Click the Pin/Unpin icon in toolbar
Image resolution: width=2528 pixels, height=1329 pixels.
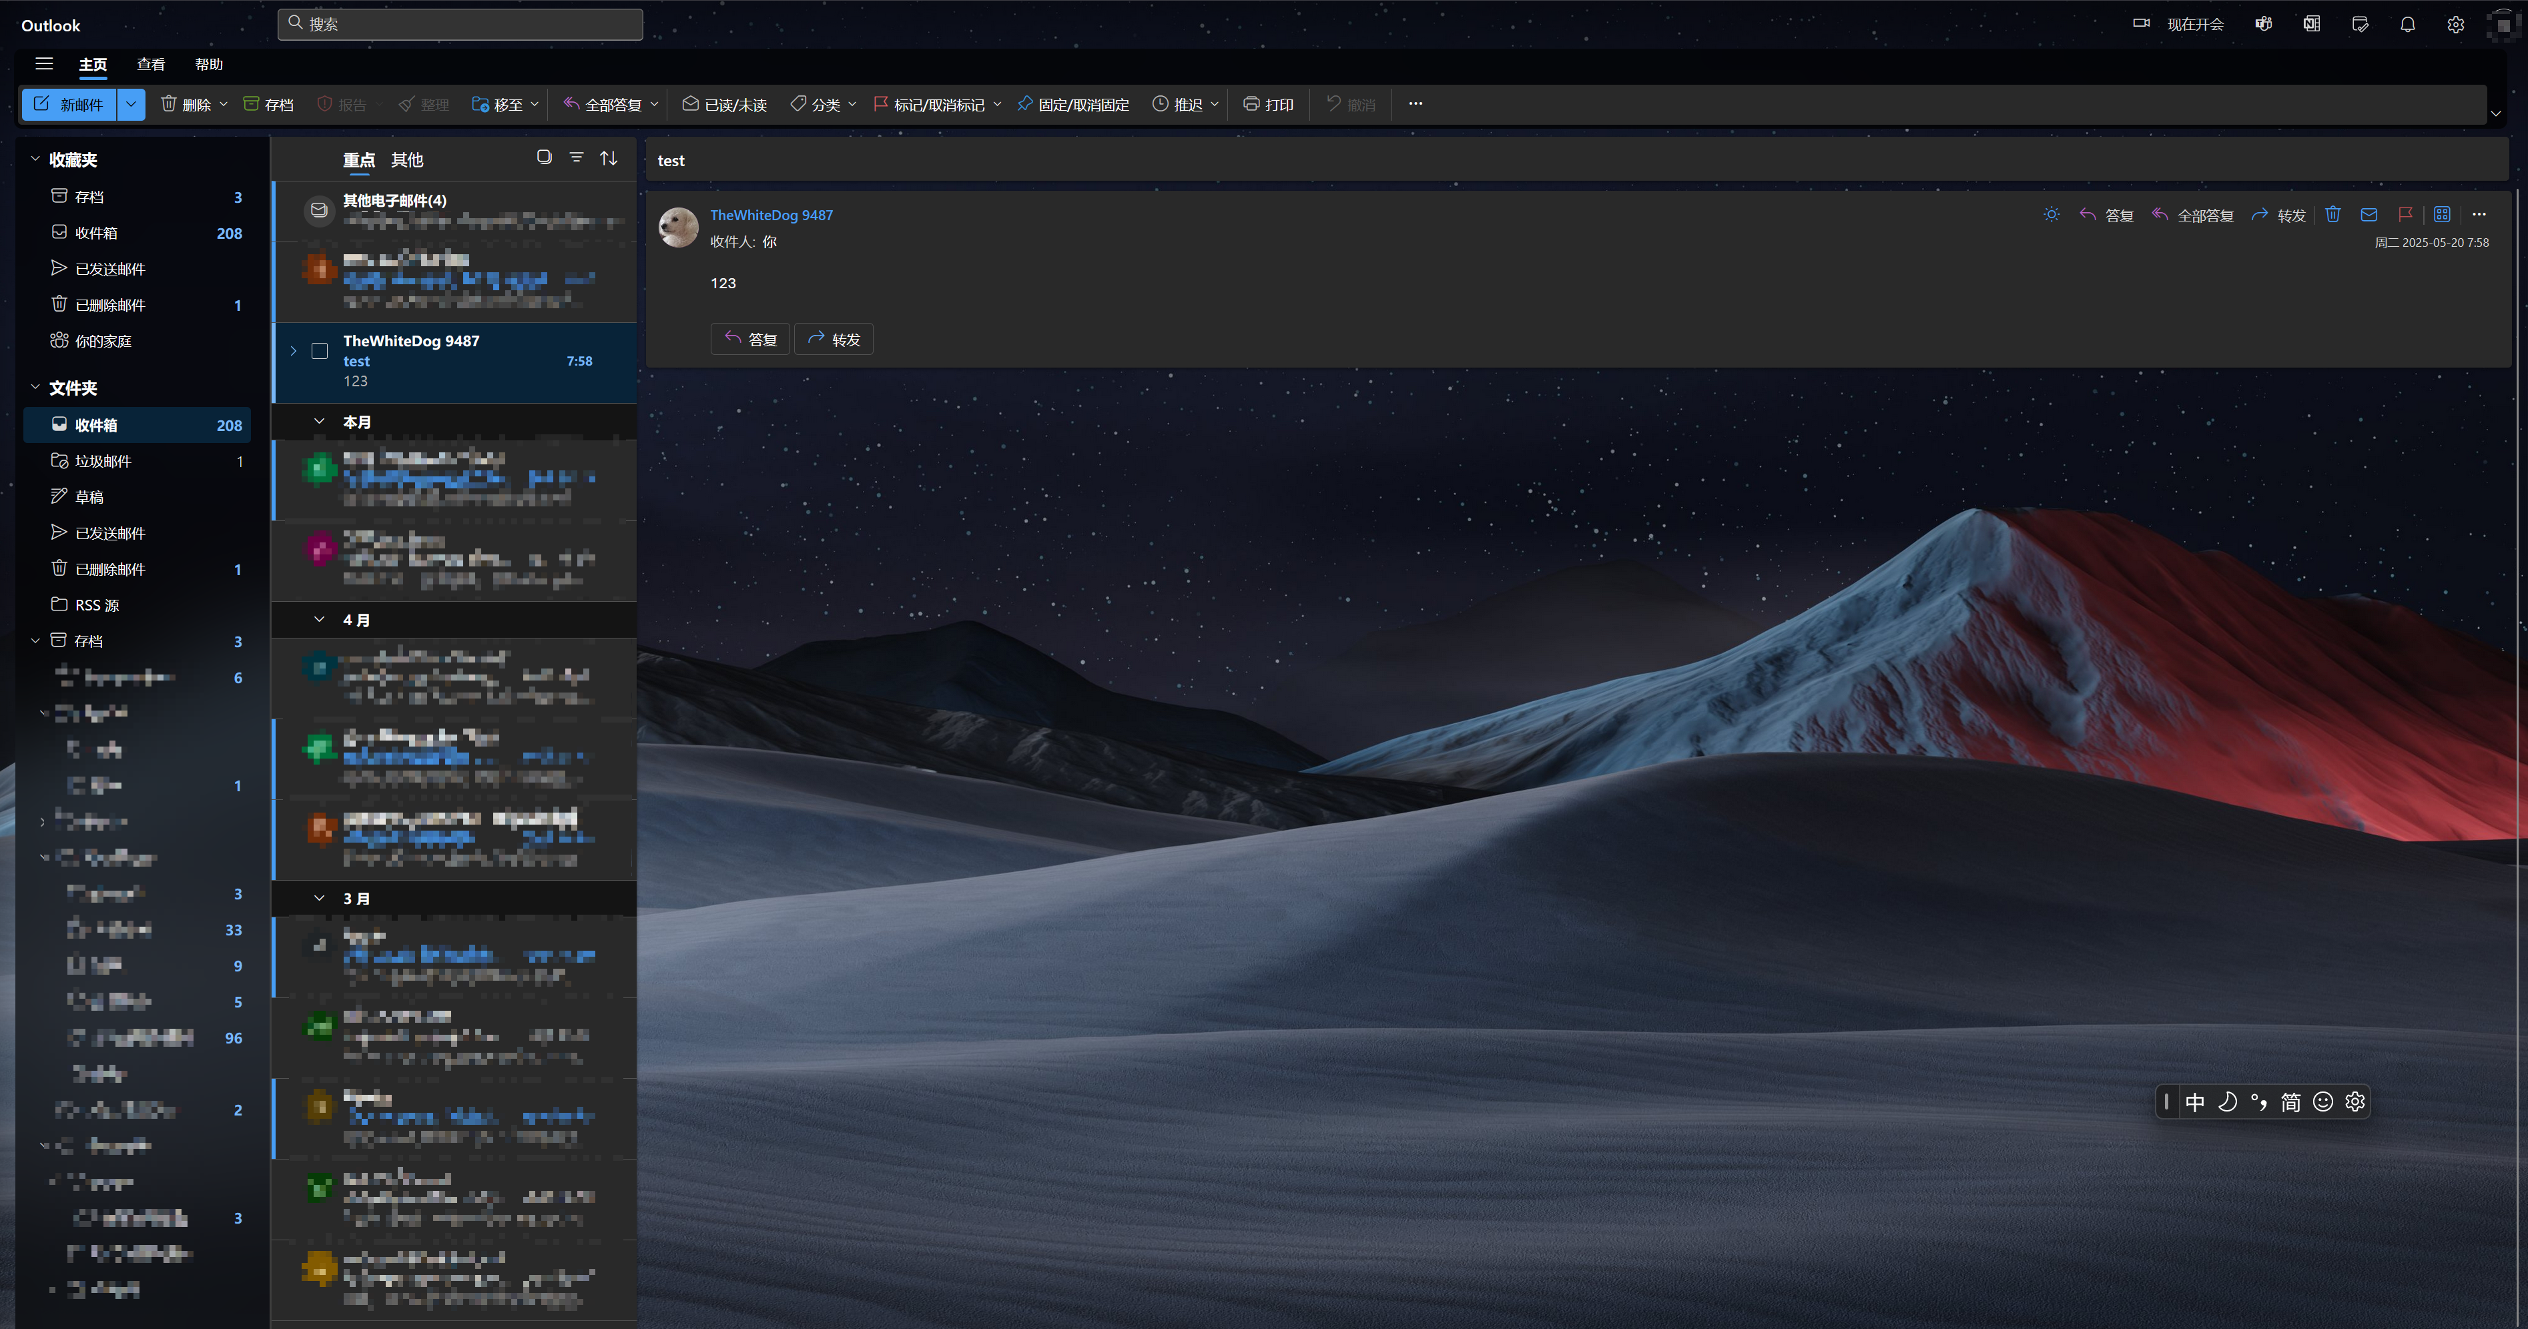[1024, 104]
